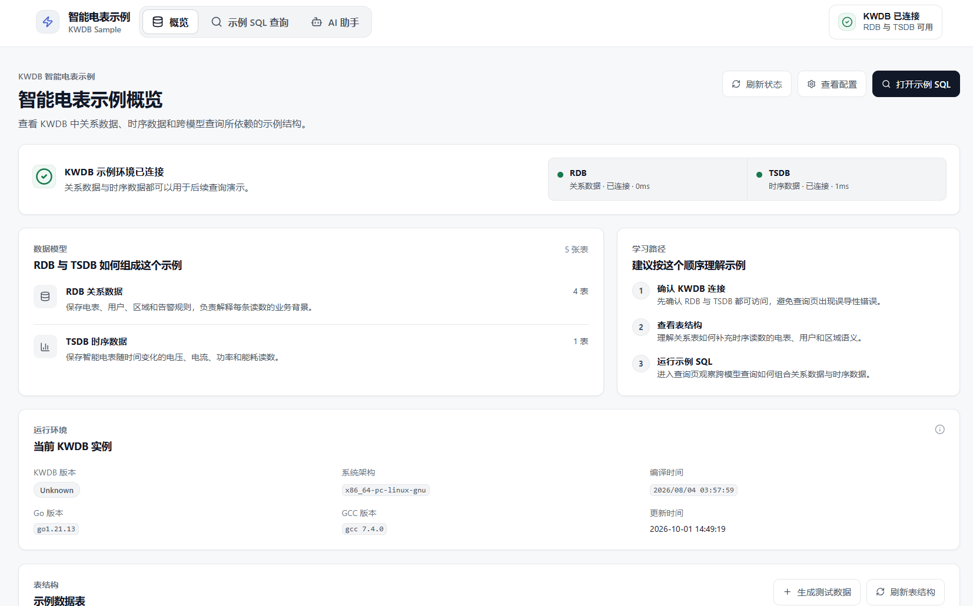The width and height of the screenshot is (973, 606).
Task: Click the KWDB 已连接 status badge
Action: tap(885, 22)
